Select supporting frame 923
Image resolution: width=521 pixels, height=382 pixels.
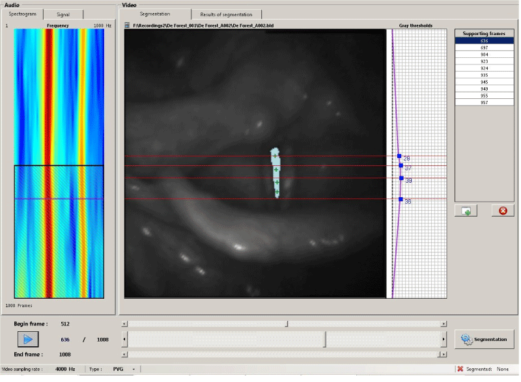click(x=484, y=61)
